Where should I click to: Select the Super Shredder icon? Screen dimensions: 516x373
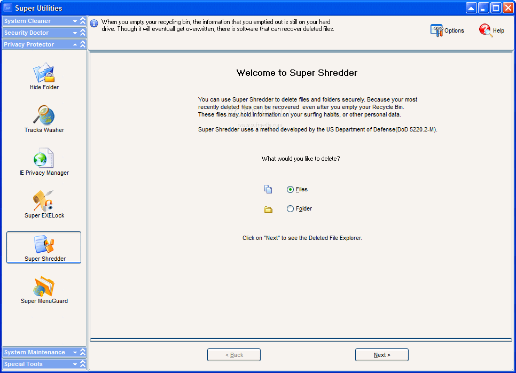pos(44,244)
